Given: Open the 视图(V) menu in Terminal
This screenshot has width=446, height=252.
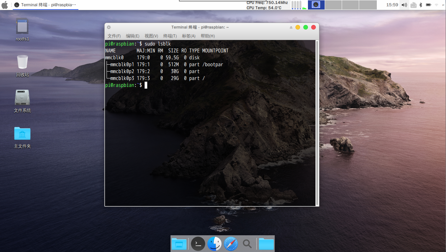Looking at the screenshot, I should (x=151, y=36).
